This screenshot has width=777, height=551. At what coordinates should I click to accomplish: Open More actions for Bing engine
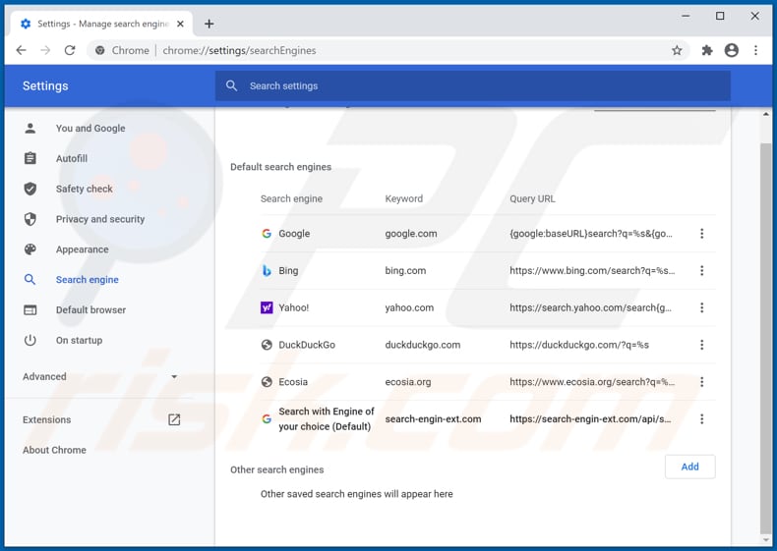pyautogui.click(x=701, y=270)
